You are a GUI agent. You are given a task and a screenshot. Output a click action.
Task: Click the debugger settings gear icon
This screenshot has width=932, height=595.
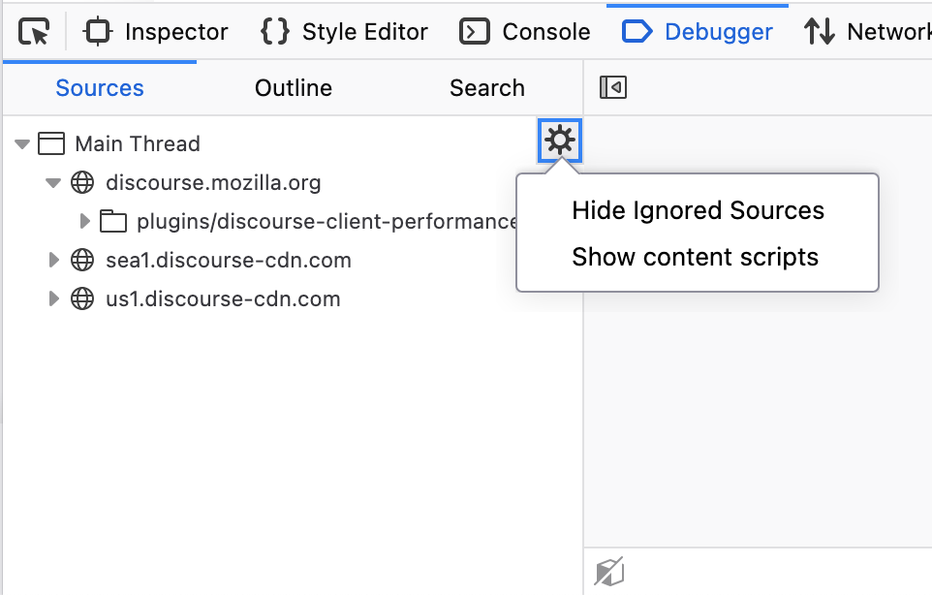point(560,141)
